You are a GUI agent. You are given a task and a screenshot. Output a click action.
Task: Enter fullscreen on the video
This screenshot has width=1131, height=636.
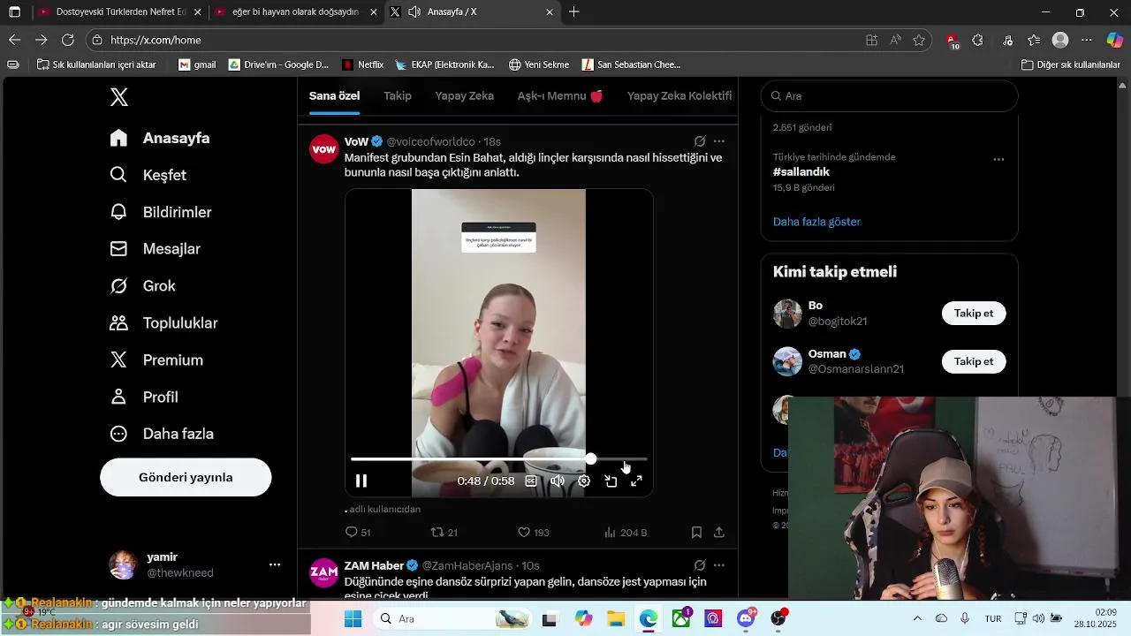[636, 481]
